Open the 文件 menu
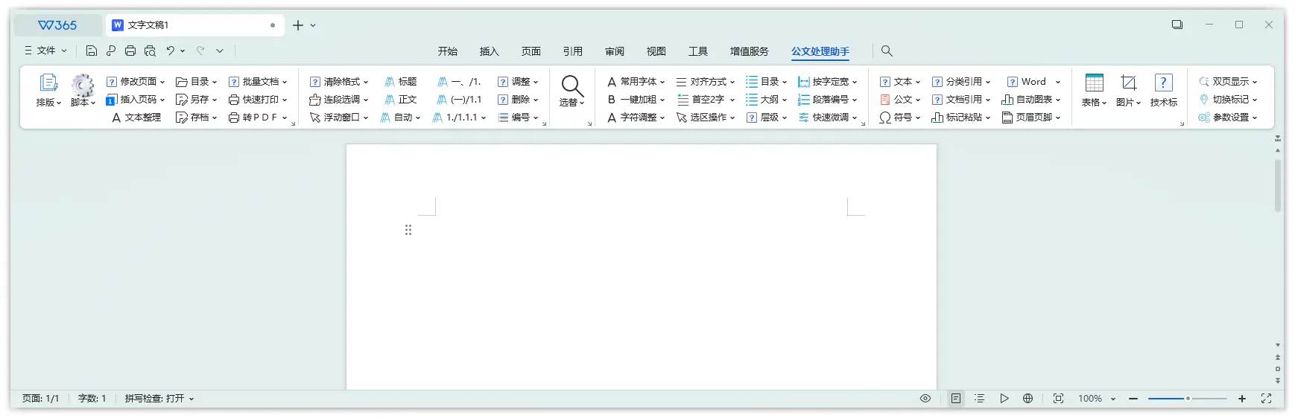1295x418 pixels. pyautogui.click(x=46, y=51)
